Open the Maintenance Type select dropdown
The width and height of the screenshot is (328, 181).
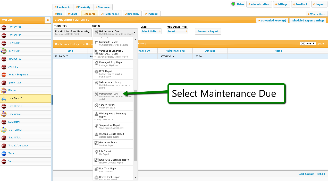tap(177, 32)
